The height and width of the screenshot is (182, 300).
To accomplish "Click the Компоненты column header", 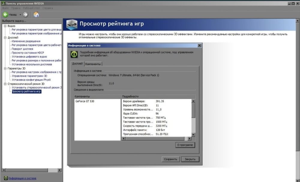I will click(97, 96).
